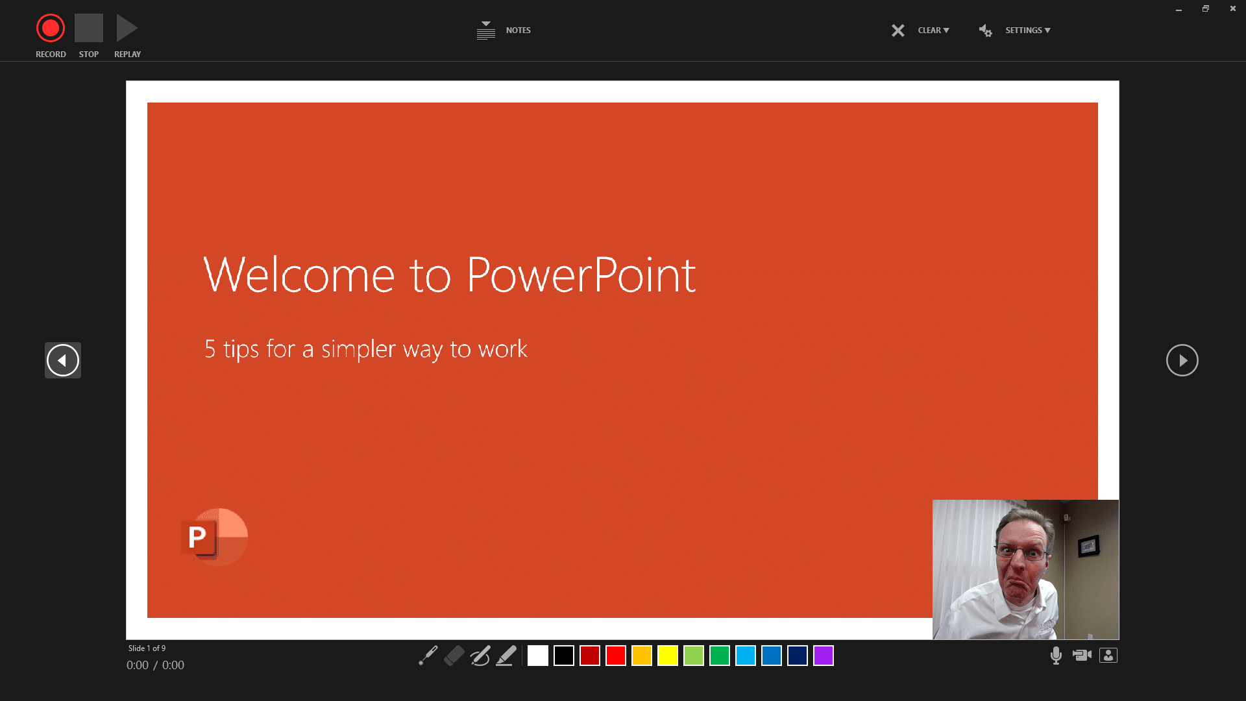
Task: Expand the SETTINGS dropdown
Action: (x=1028, y=31)
